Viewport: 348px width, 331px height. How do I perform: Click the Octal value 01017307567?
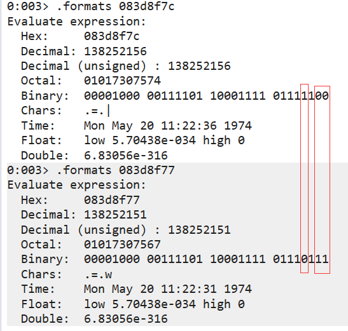pyautogui.click(x=122, y=245)
